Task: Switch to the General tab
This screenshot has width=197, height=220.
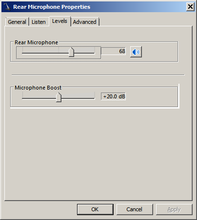Action: coord(17,22)
